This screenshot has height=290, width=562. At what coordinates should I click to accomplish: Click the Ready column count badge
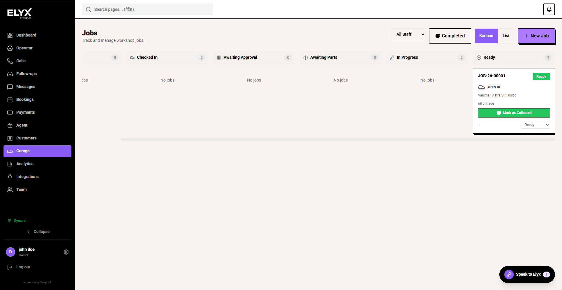pos(548,58)
